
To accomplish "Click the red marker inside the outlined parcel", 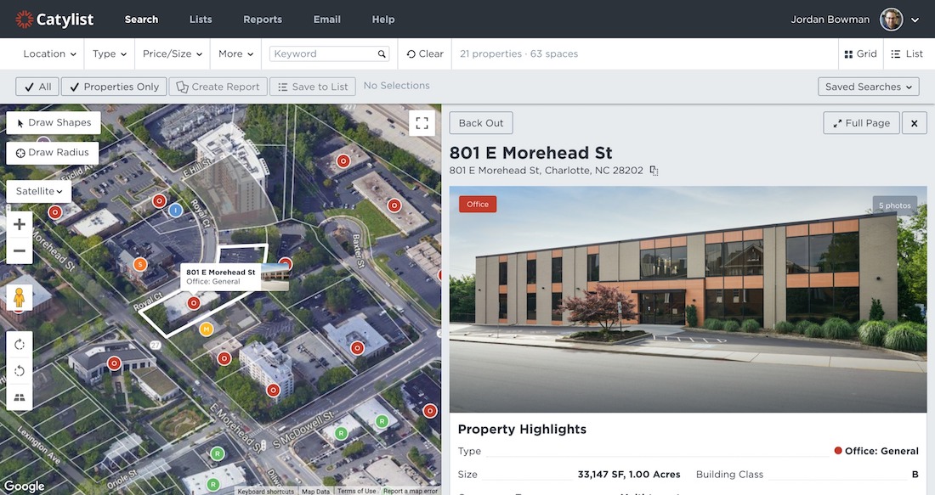I will click(x=193, y=303).
